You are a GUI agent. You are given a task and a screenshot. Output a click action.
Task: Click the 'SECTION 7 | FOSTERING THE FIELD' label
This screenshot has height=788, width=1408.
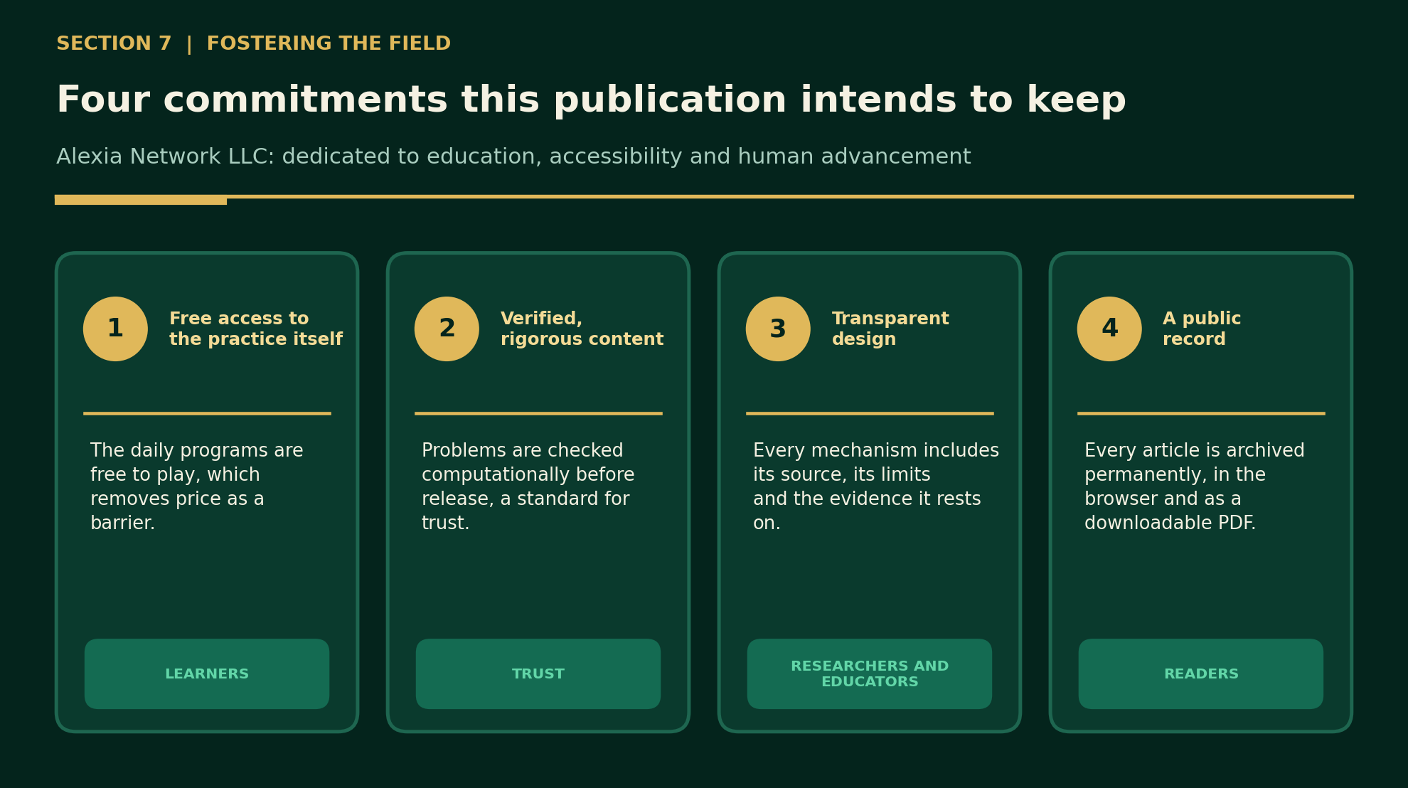click(254, 44)
